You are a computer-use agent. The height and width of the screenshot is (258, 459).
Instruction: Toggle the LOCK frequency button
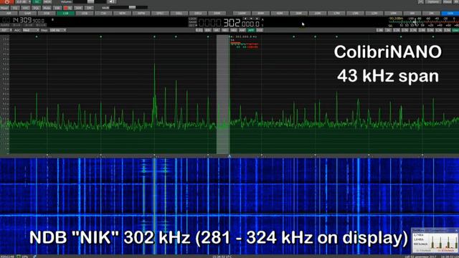[x=193, y=19]
